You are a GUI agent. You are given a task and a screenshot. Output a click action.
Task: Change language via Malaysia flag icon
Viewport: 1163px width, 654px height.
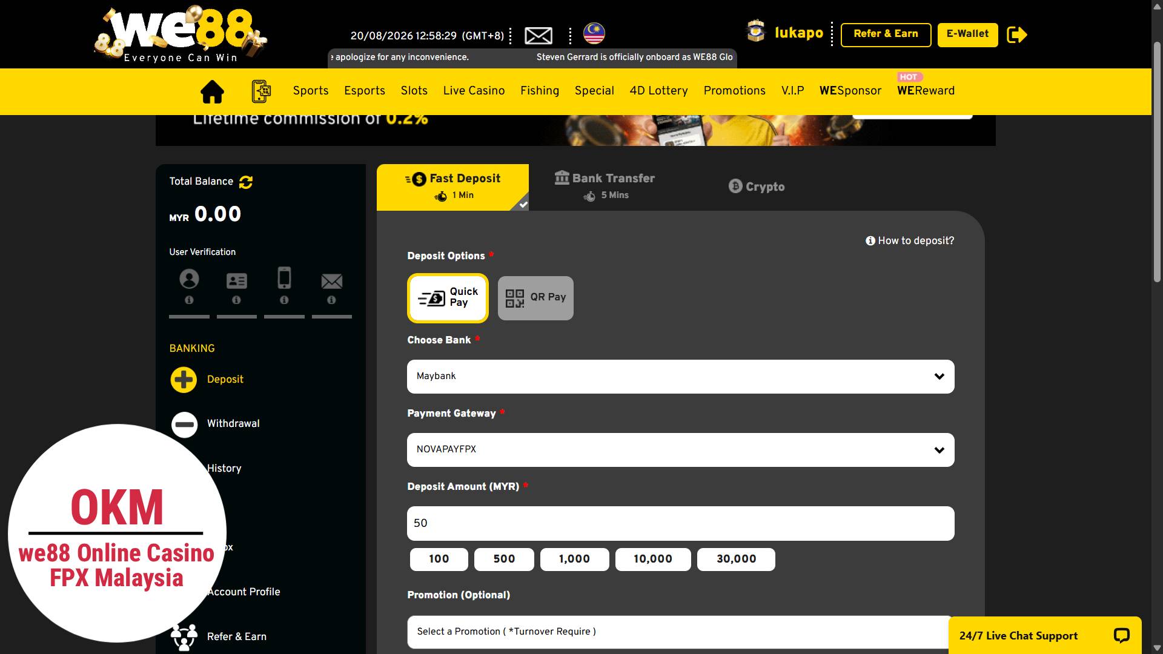pyautogui.click(x=594, y=34)
